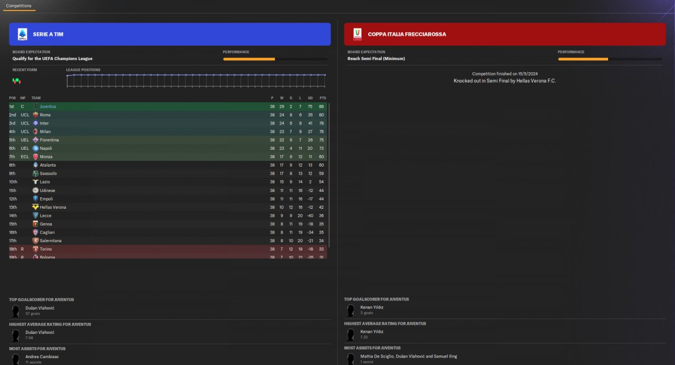Click the Lecce club badge

tap(35, 216)
